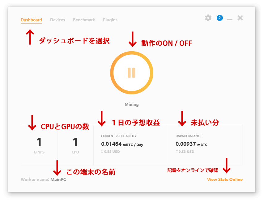Image resolution: width=264 pixels, height=201 pixels.
Task: Click the CPU count tile
Action: (75, 145)
